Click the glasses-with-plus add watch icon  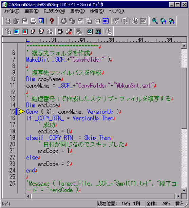[98, 32]
